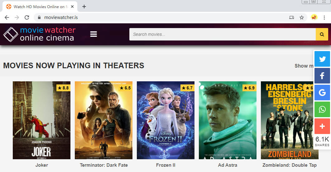
Task: Open more share options plus icon
Action: click(322, 126)
